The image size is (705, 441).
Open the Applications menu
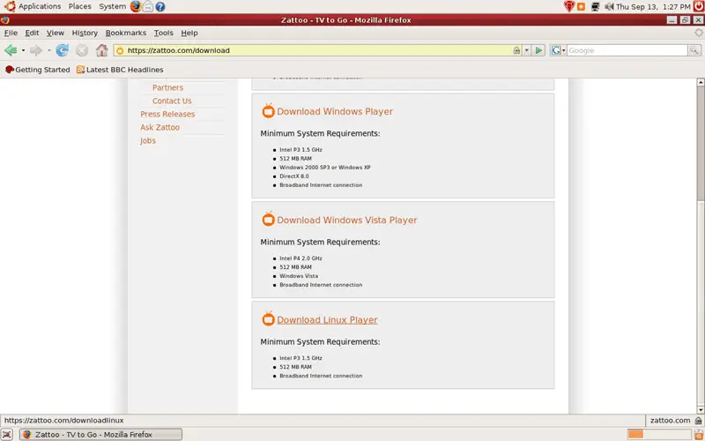(x=40, y=6)
